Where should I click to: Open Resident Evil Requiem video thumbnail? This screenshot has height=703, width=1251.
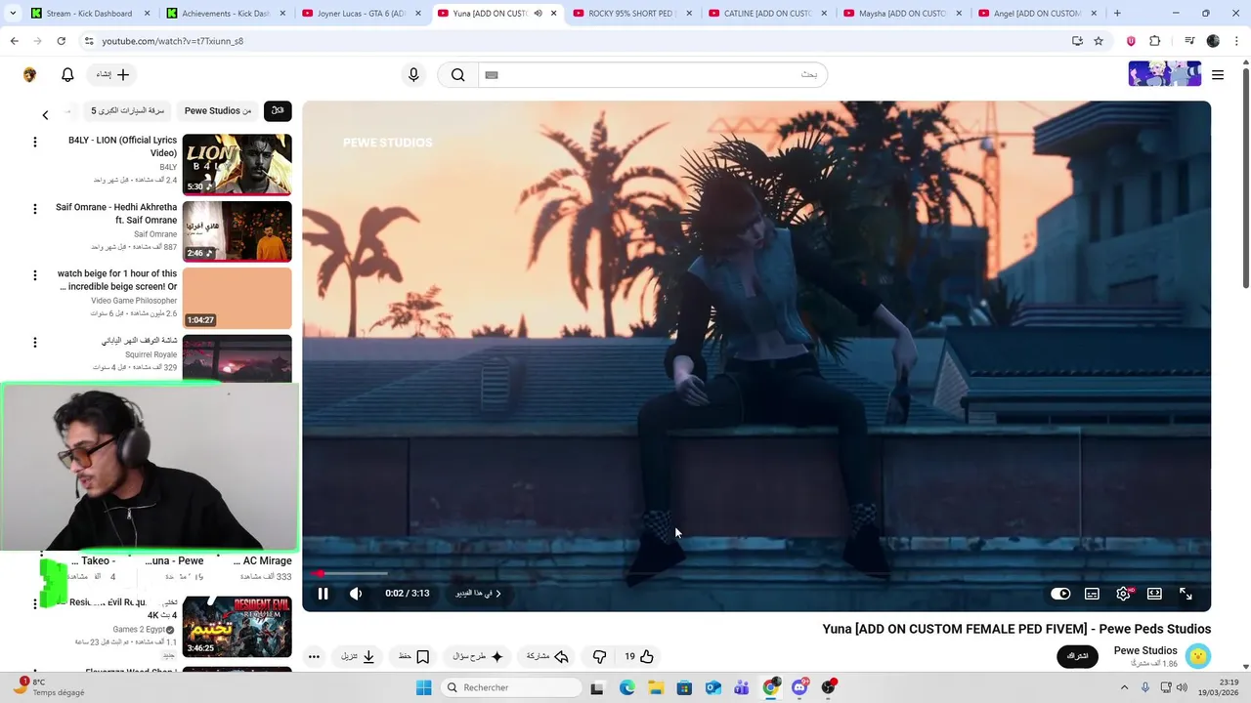[237, 627]
